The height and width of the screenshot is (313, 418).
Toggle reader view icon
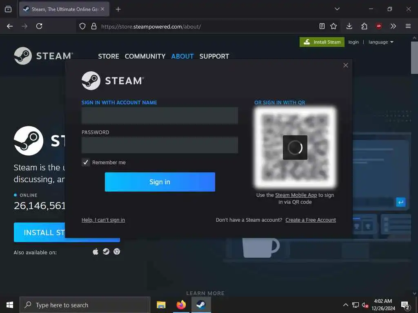pyautogui.click(x=322, y=26)
